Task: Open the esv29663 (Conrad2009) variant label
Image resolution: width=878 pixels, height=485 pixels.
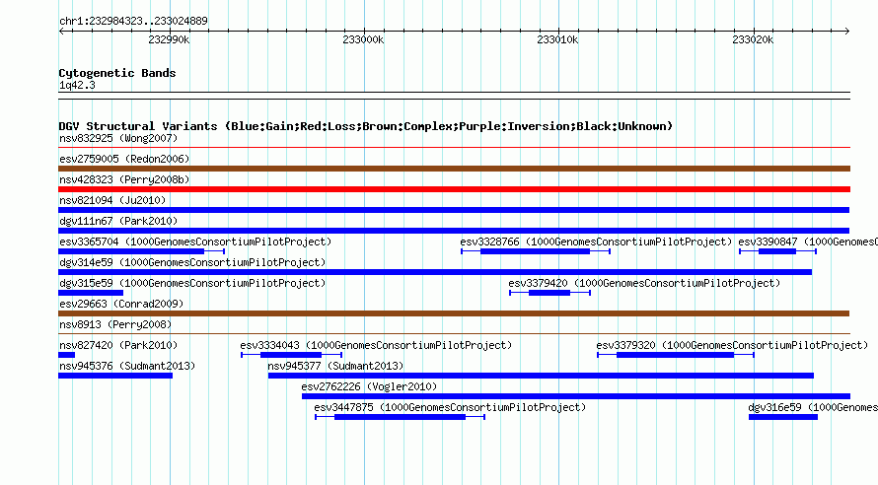Action: tap(121, 304)
